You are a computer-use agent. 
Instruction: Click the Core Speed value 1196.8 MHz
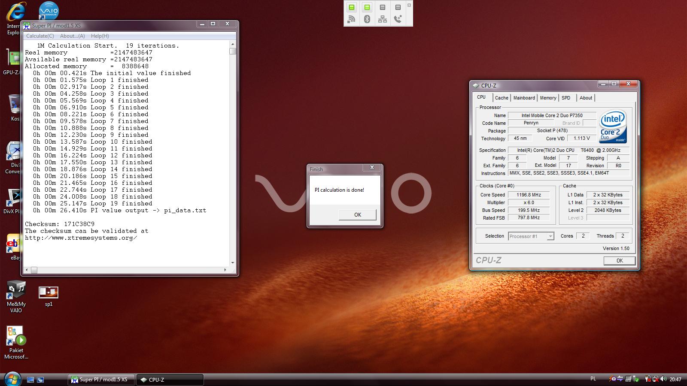(x=529, y=195)
